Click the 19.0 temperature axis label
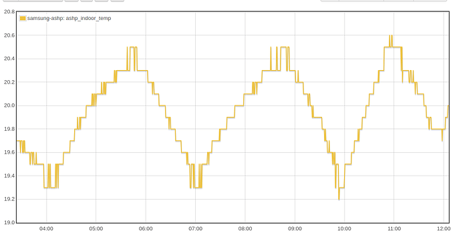This screenshot has height=241, width=461. click(x=9, y=222)
